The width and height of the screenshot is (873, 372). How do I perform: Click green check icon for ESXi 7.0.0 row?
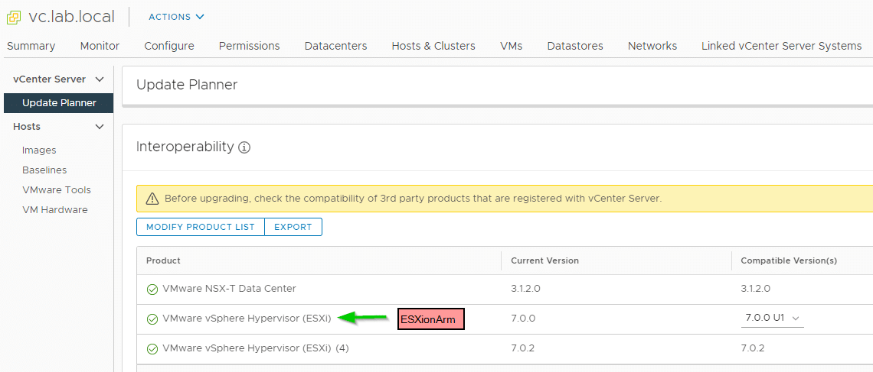(152, 319)
